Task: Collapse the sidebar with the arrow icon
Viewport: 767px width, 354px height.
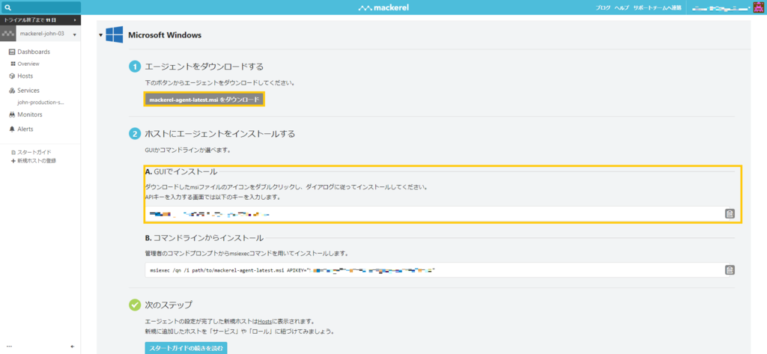Action: point(73,347)
